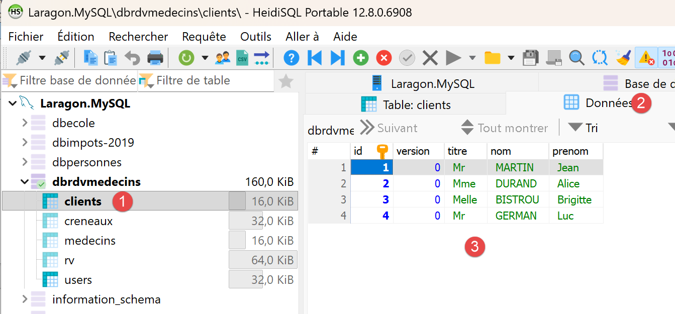This screenshot has height=314, width=675.
Task: Open the Aller à menu
Action: [x=302, y=37]
